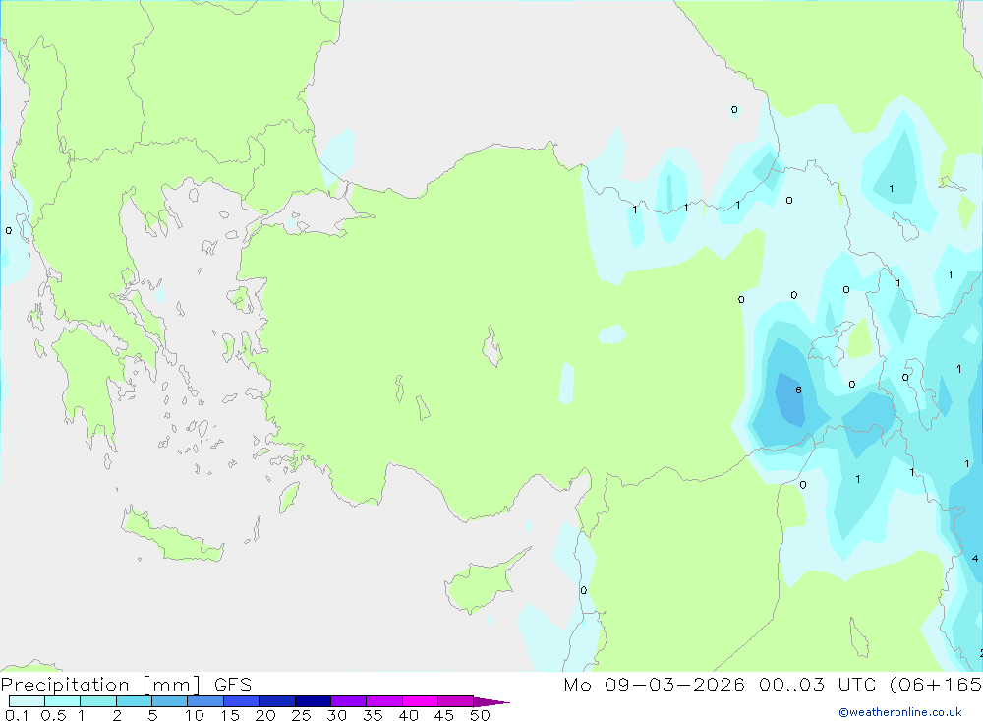Click legend label '10'

[195, 715]
